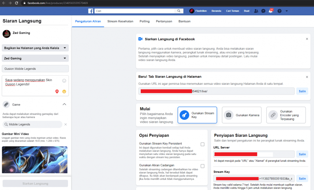Click the search magnifier icon in Facebook bar
The width and height of the screenshot is (314, 190).
tap(179, 11)
